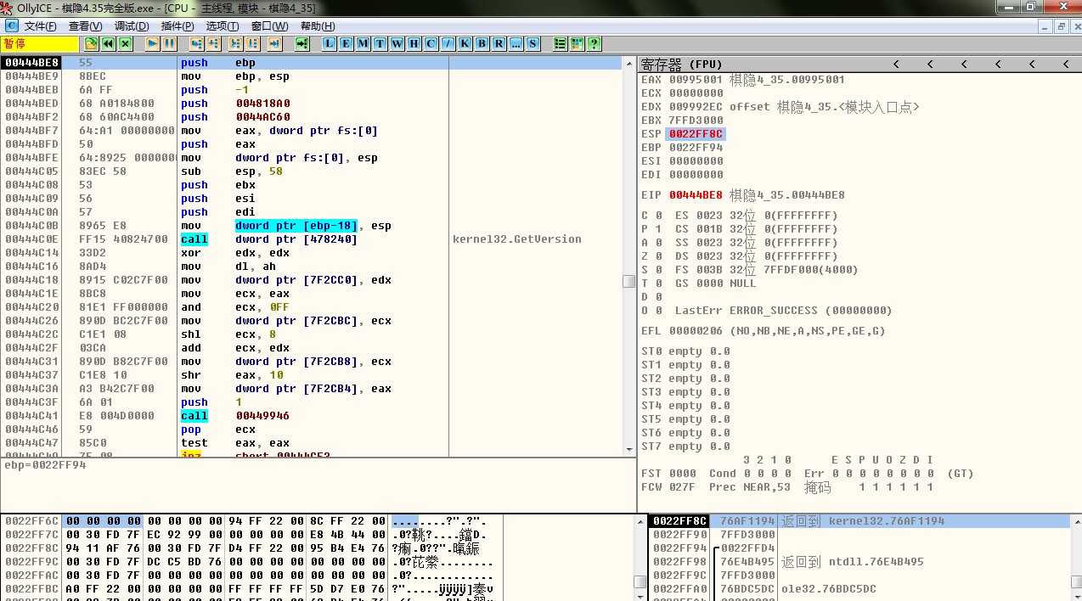
Task: Open the Log window with the L button
Action: 329,43
